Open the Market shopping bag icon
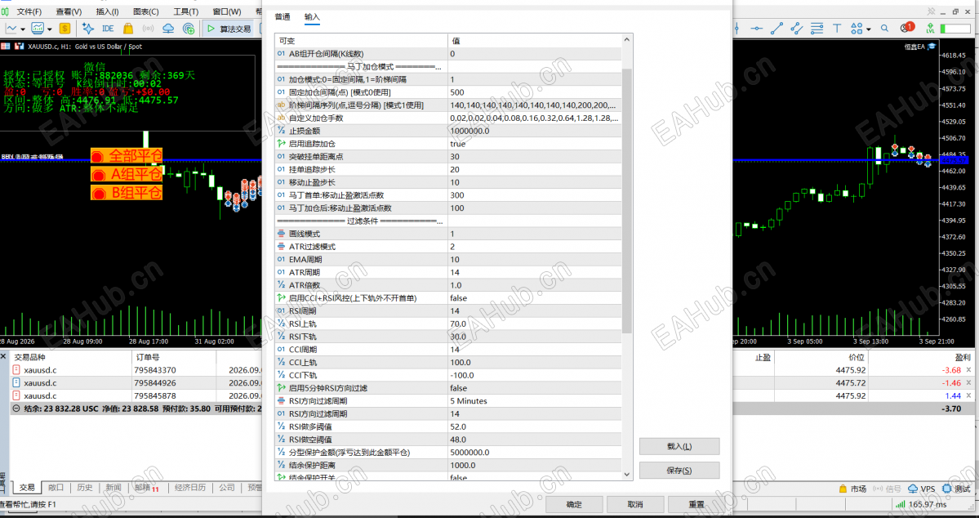The width and height of the screenshot is (979, 518). click(128, 28)
